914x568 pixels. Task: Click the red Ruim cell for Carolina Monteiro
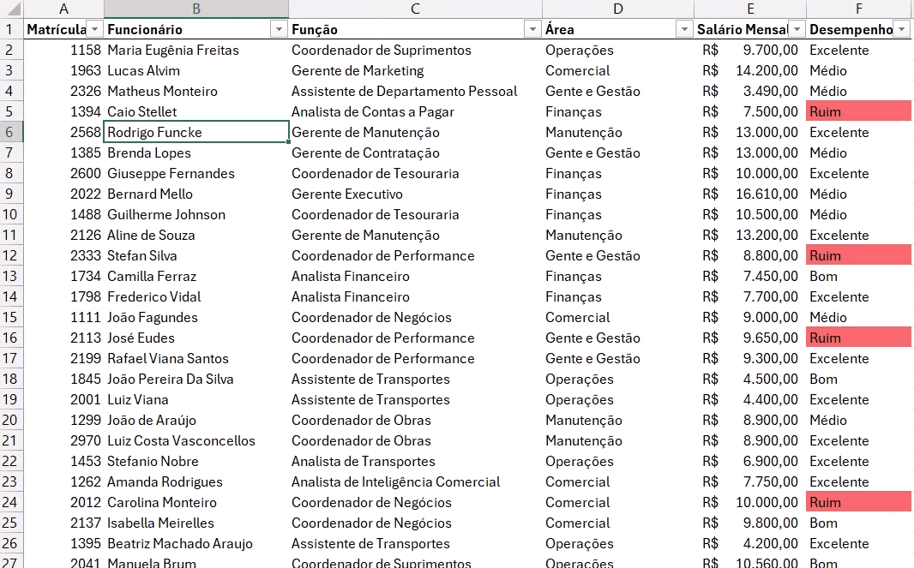point(858,502)
